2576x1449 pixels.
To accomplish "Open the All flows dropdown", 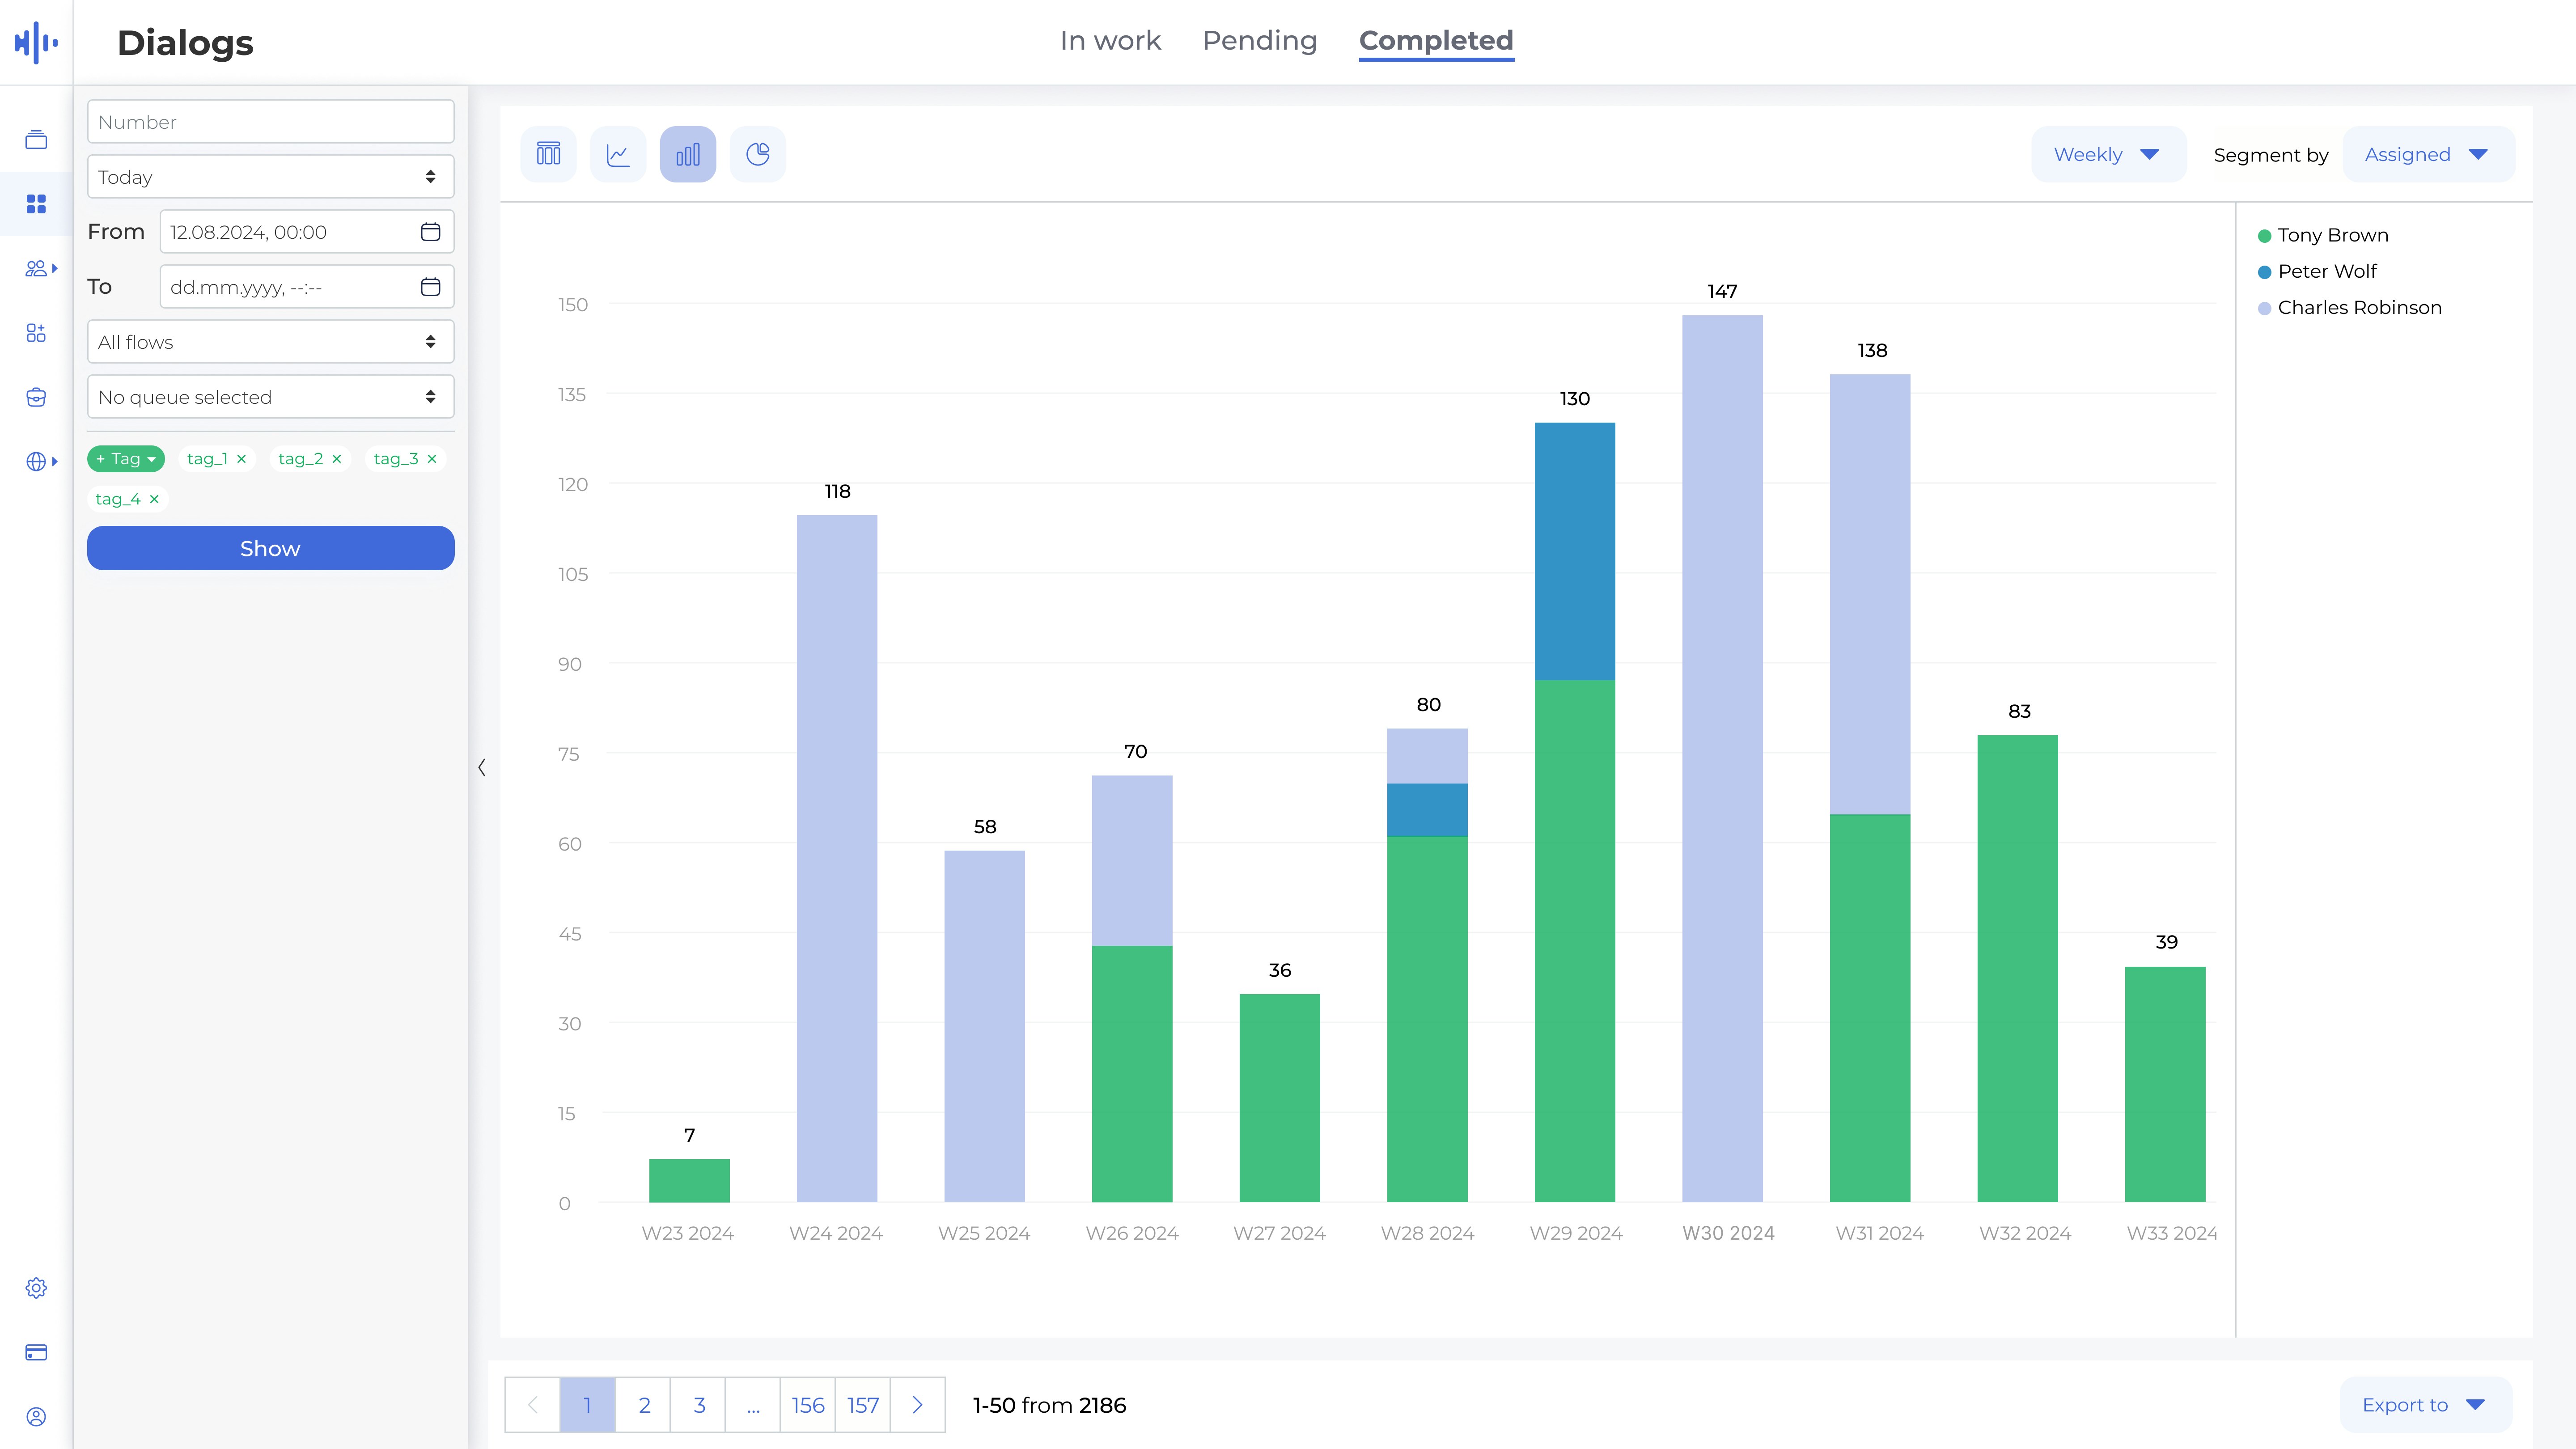I will [270, 342].
